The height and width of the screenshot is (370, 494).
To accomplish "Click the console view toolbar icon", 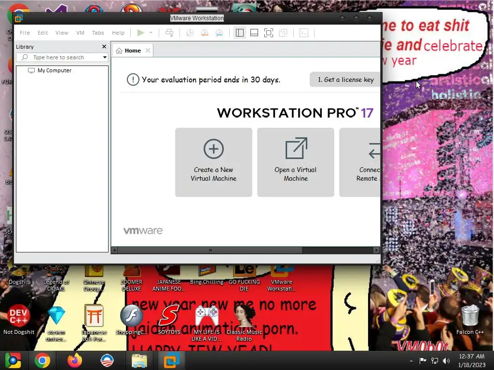I will 304,33.
